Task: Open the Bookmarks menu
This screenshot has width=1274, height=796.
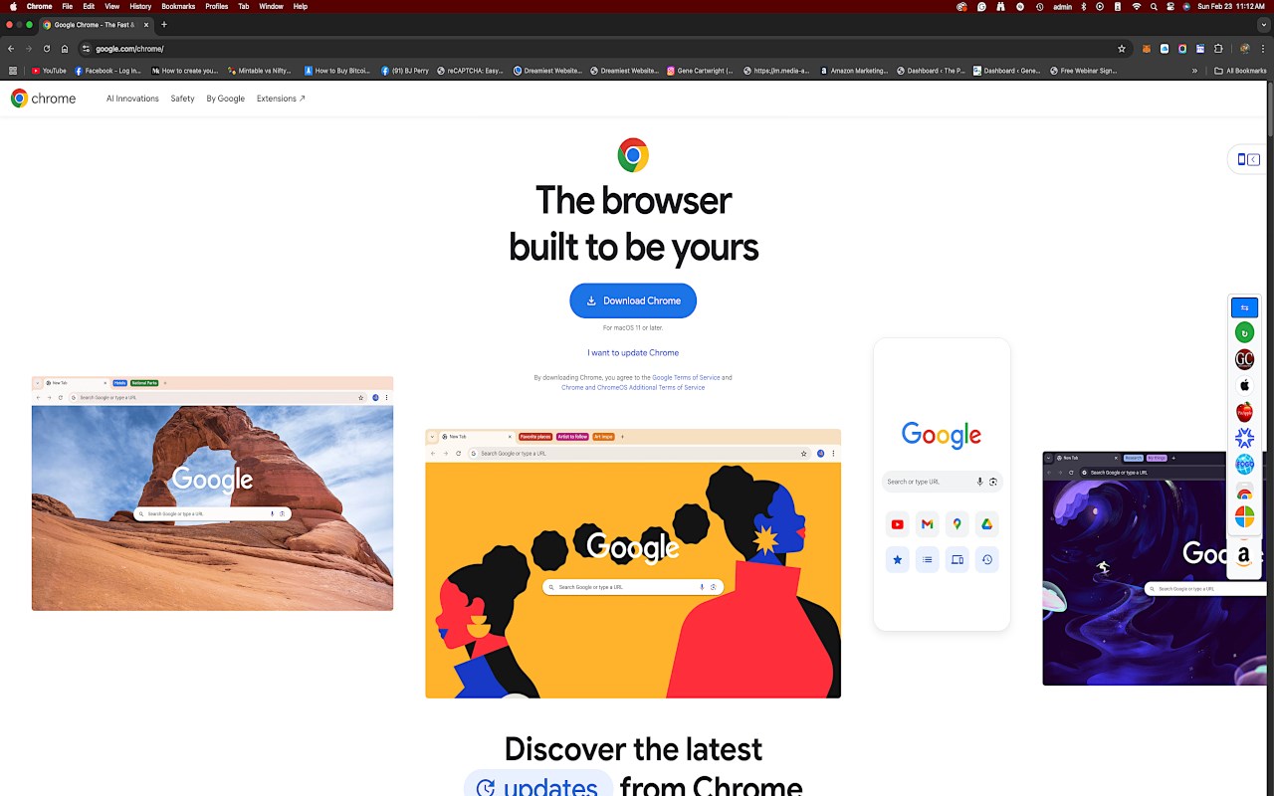Action: point(178,7)
